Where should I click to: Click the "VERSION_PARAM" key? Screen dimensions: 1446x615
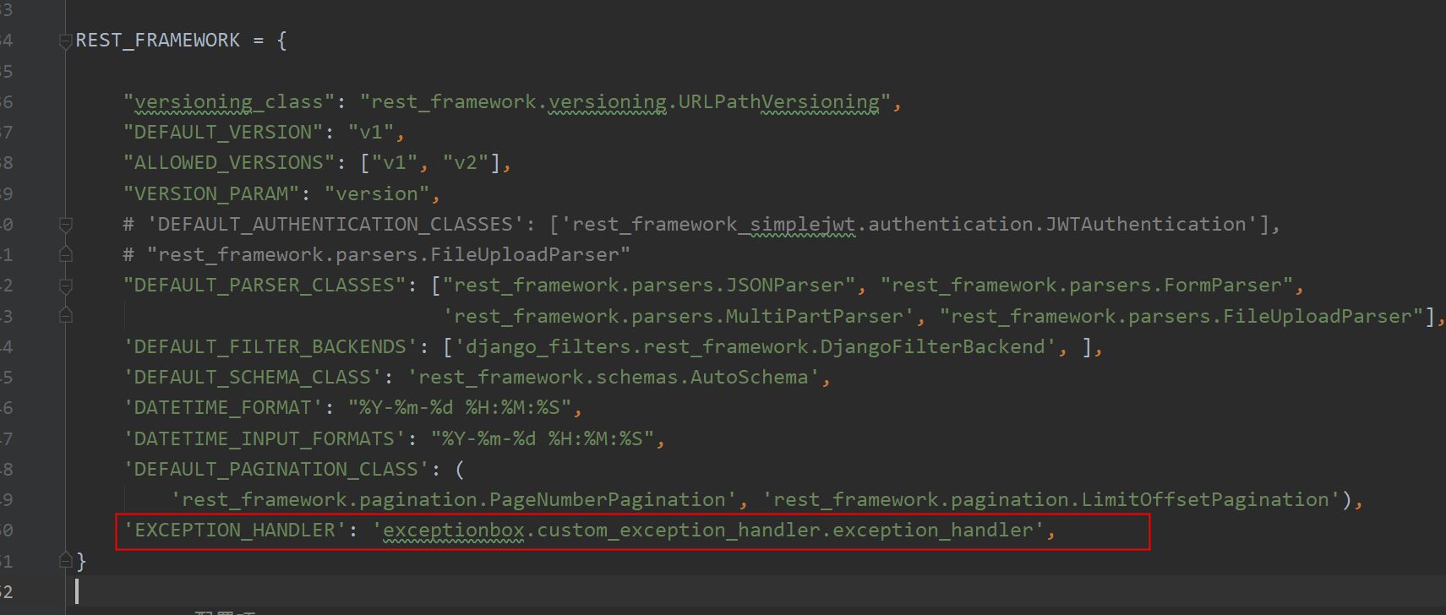pyautogui.click(x=210, y=194)
